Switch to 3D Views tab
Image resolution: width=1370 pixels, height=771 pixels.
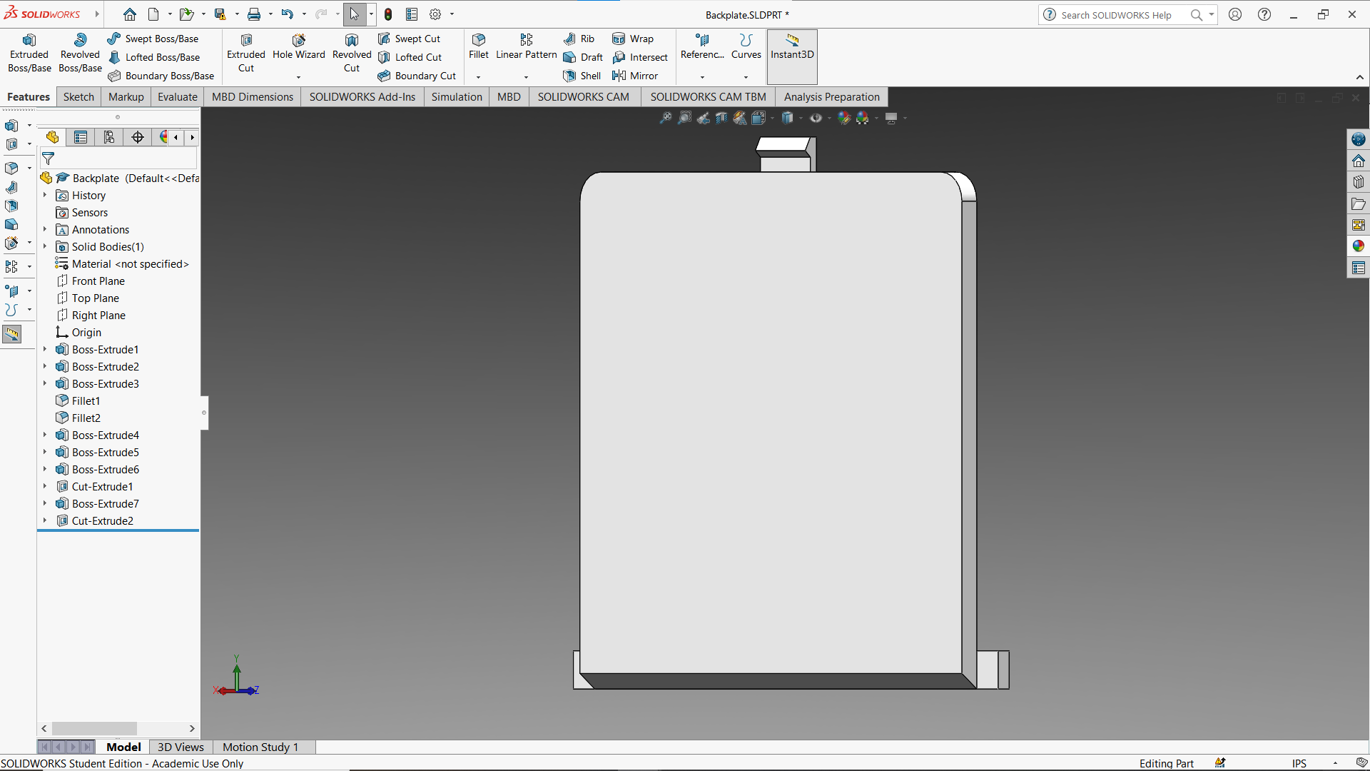(x=179, y=747)
